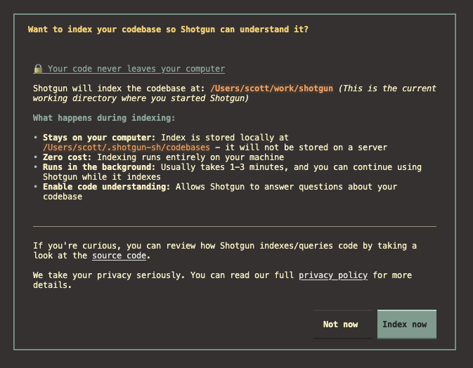Click the 'Enable code understanding' label
The height and width of the screenshot is (368, 473).
click(106, 187)
